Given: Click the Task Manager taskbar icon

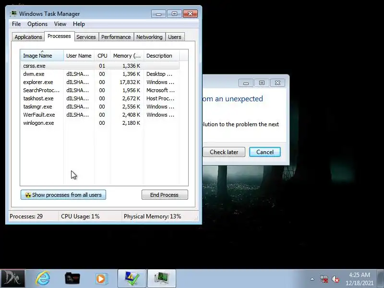Looking at the screenshot, I should pyautogui.click(x=162, y=278).
